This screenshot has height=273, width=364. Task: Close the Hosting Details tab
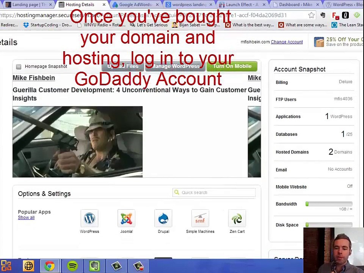click(x=104, y=5)
